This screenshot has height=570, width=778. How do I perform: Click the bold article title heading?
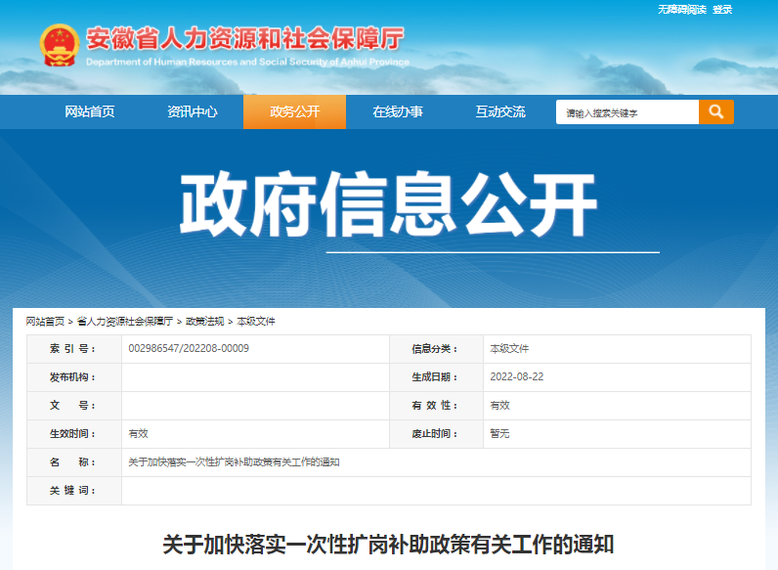(x=388, y=544)
